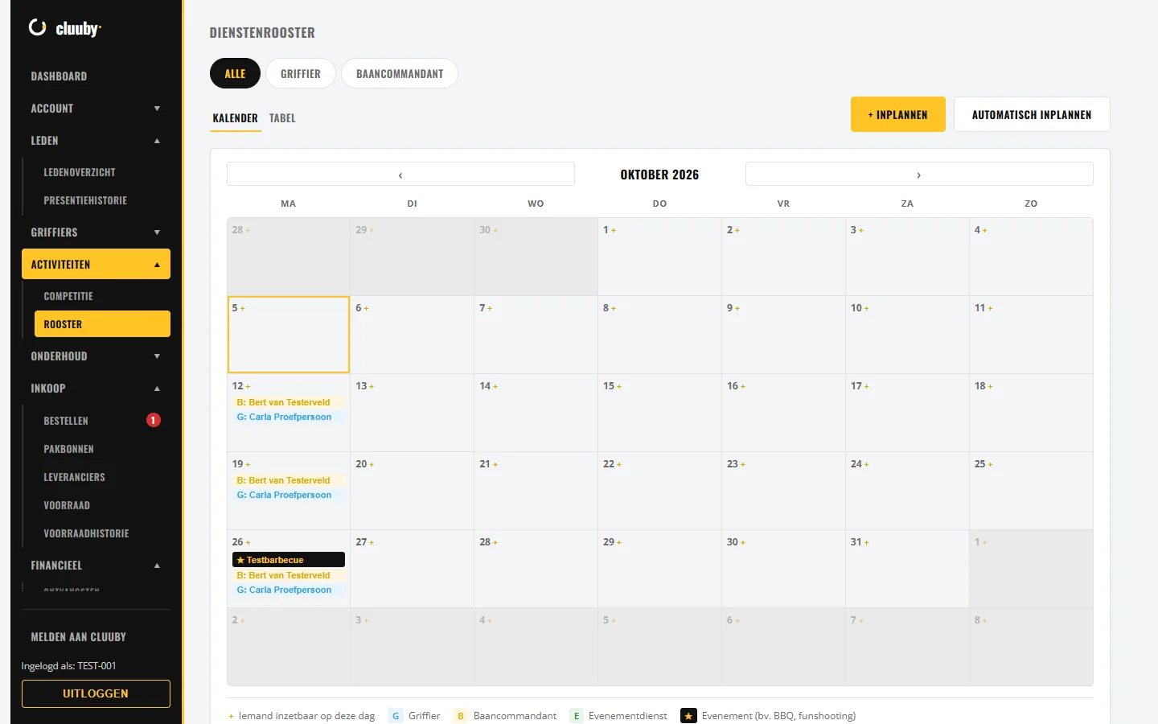Image resolution: width=1158 pixels, height=724 pixels.
Task: Select the highlighted day 5 cell
Action: point(289,335)
